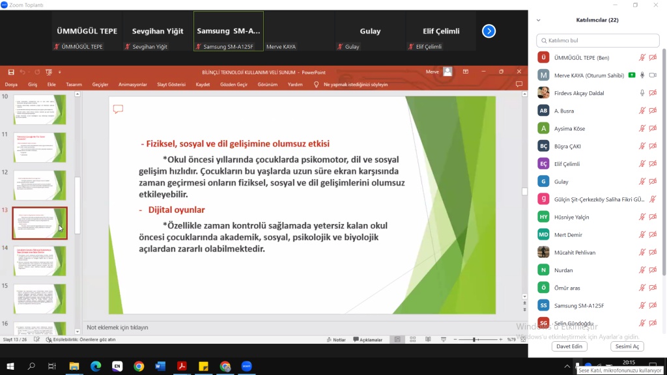Open the Notlar notes button
Image resolution: width=667 pixels, height=375 pixels.
pyautogui.click(x=336, y=339)
